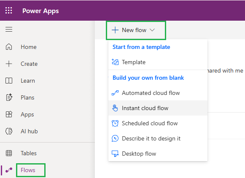Viewport: 245px width, 178px height.
Task: Open the app launcher waffle icon
Action: pos(8,11)
